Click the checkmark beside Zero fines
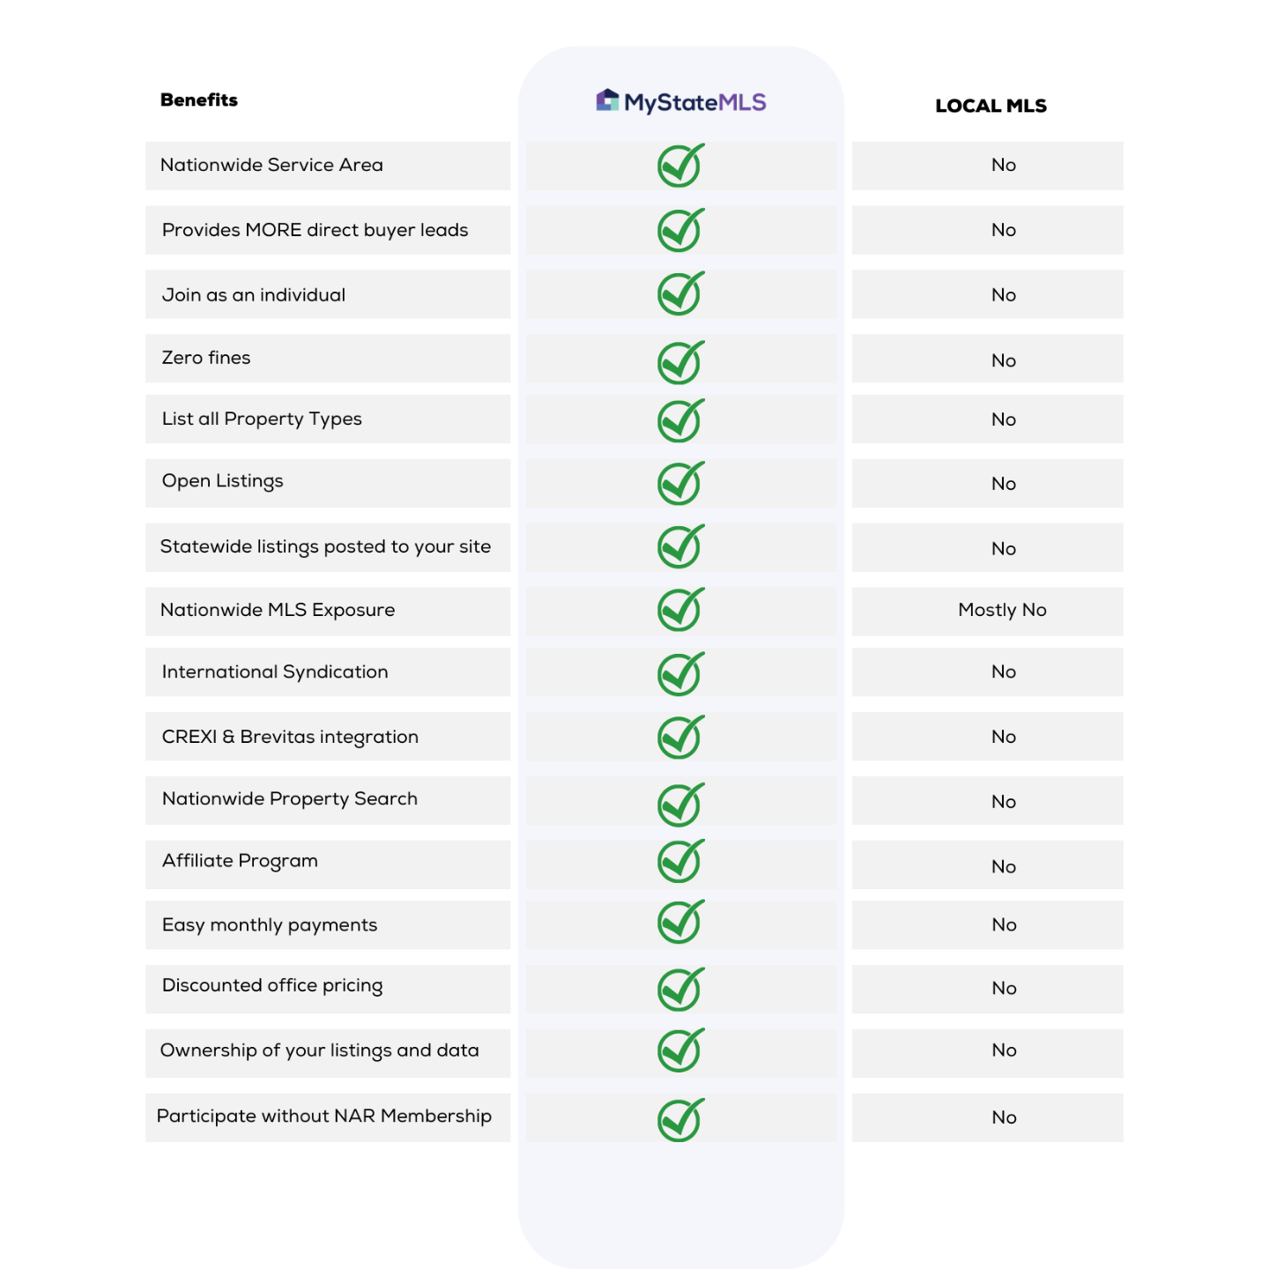The image size is (1269, 1269). (x=680, y=362)
